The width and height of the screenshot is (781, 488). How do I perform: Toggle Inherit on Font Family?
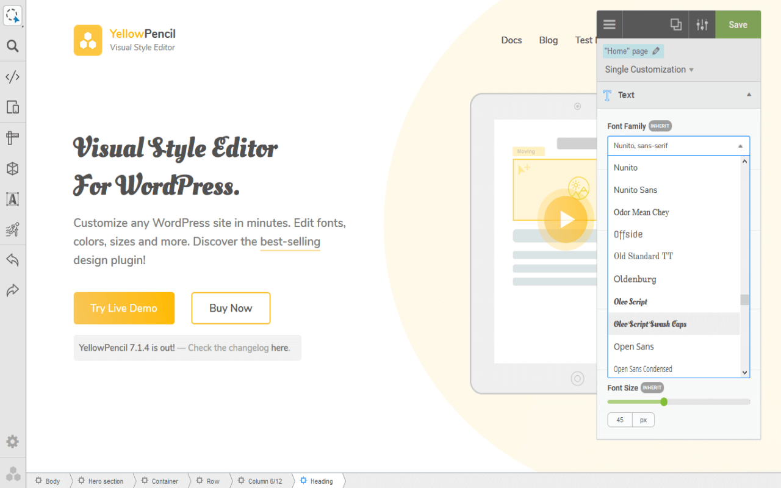tap(660, 126)
